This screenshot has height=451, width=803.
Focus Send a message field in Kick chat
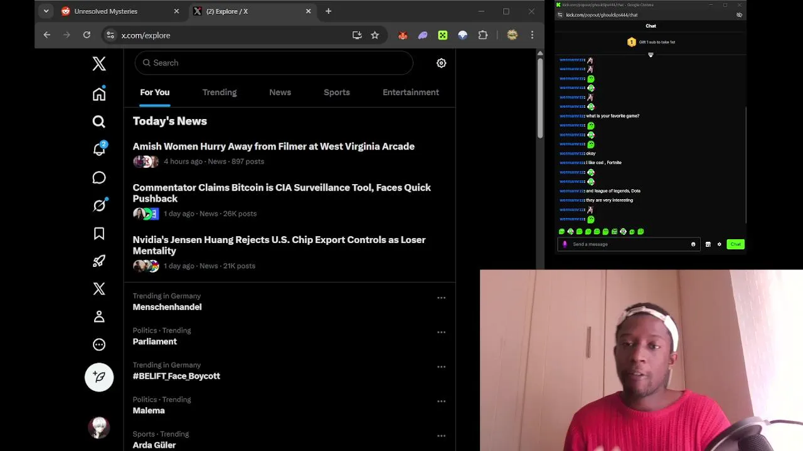[x=629, y=244]
